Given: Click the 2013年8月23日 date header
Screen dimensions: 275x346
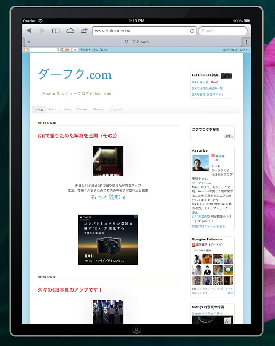Looking at the screenshot, I should point(47,123).
